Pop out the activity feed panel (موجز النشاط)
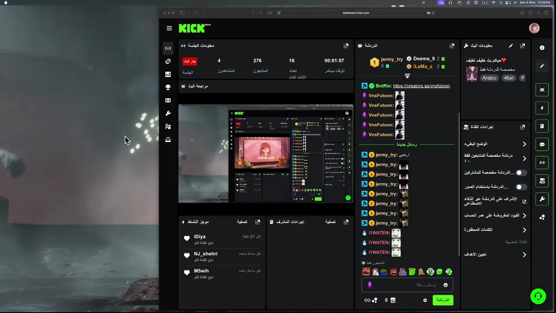Image resolution: width=556 pixels, height=313 pixels. 258,222
